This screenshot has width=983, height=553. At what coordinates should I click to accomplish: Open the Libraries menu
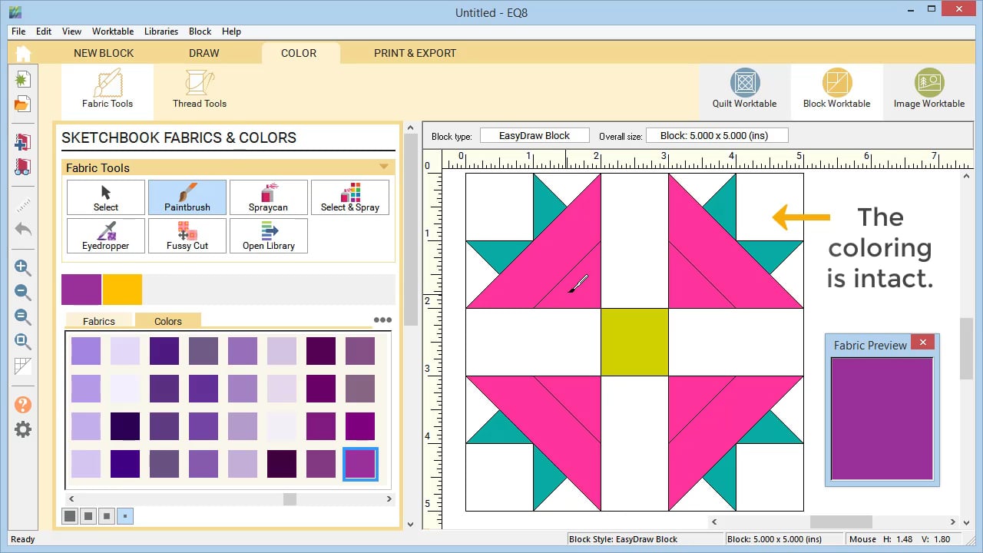coord(161,31)
